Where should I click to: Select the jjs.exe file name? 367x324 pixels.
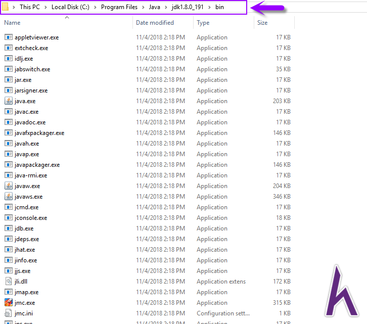[22, 271]
